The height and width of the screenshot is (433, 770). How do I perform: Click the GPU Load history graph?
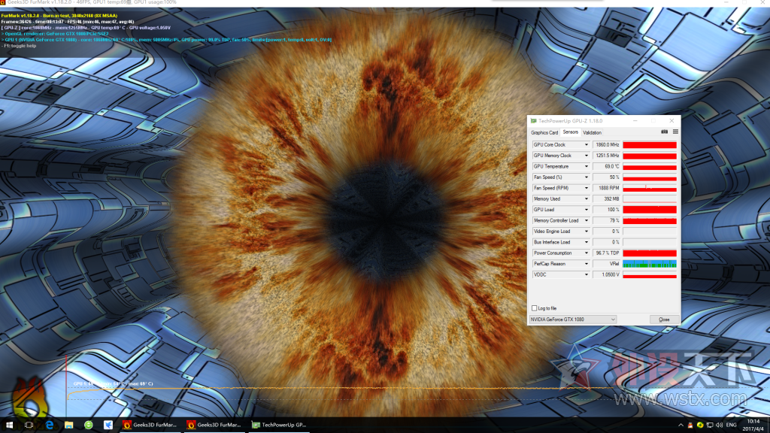click(650, 210)
